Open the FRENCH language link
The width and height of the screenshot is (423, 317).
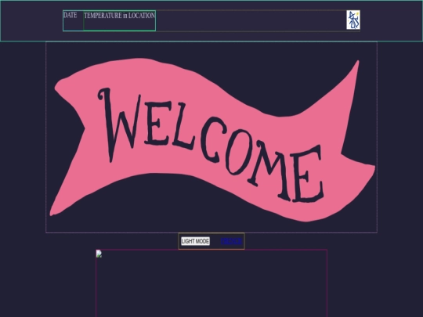[x=231, y=241]
